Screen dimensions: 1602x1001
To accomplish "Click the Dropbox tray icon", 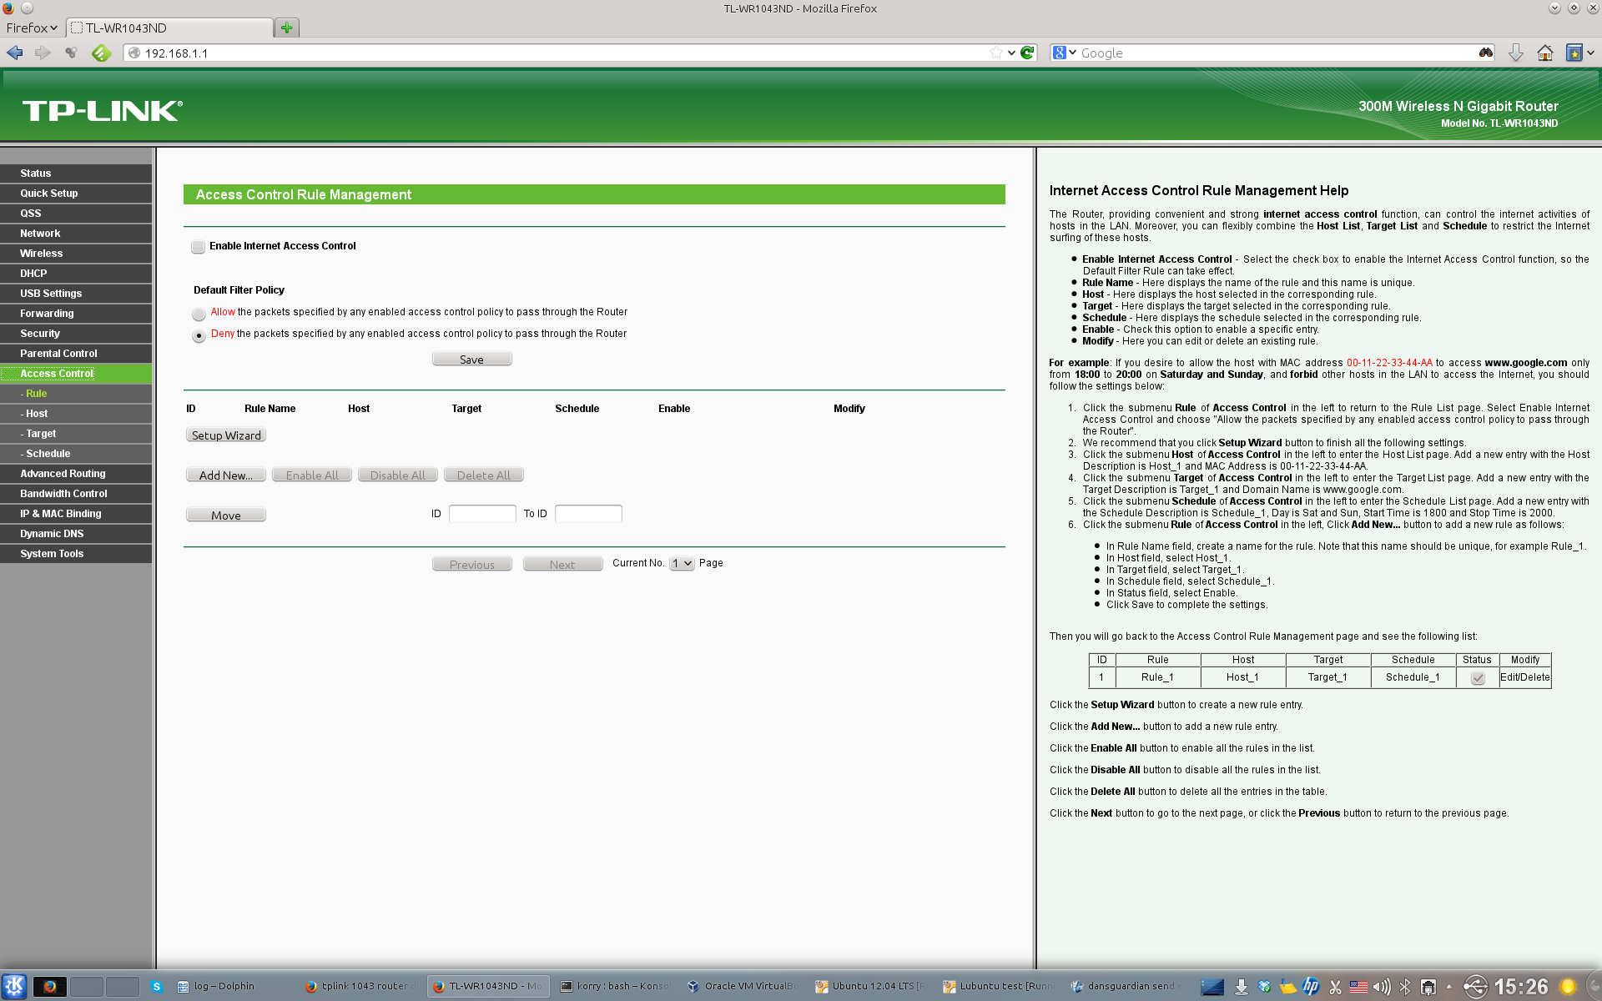I will point(1265,987).
